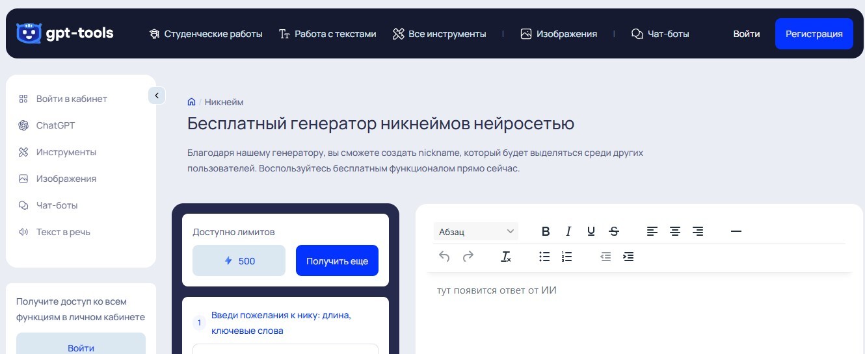Open the Работа с текстами menu

[327, 34]
